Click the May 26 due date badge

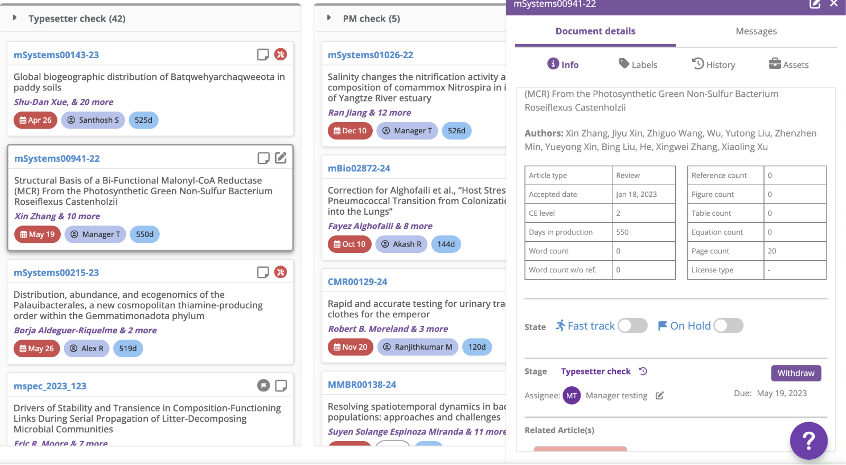pos(37,349)
